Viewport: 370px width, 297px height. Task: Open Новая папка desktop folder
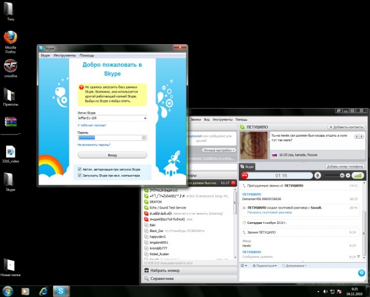[x=10, y=268]
